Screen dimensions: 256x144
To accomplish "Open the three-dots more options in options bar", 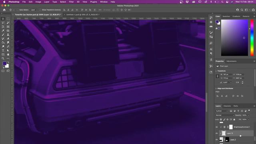I will pos(100,10).
